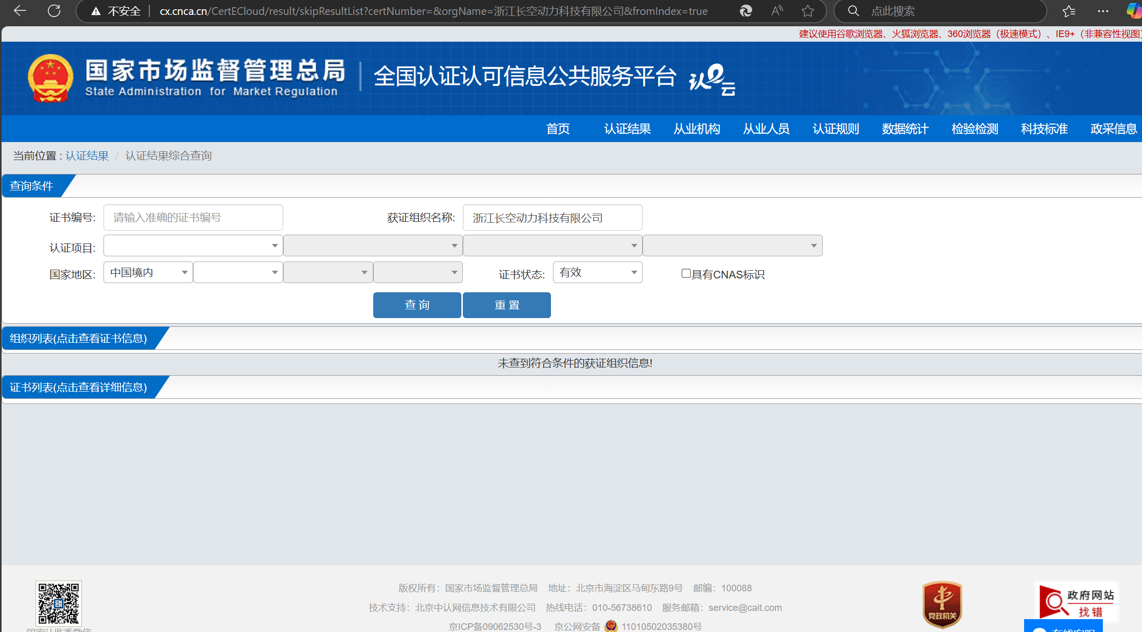
Task: Open the third 国家地区 dropdown
Action: click(x=328, y=272)
